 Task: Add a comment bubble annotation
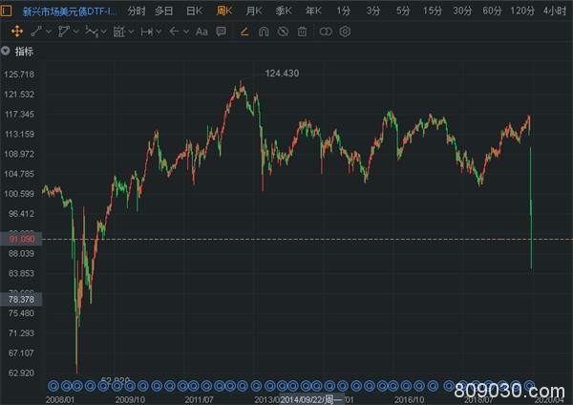point(221,32)
